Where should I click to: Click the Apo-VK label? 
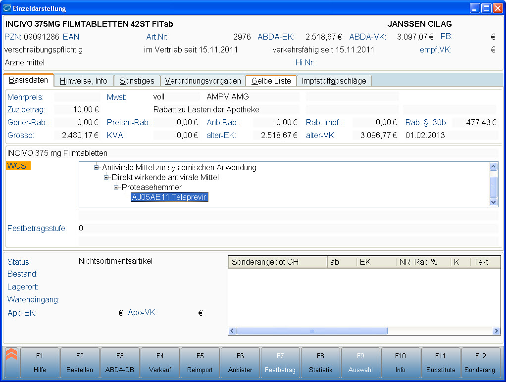pos(142,313)
